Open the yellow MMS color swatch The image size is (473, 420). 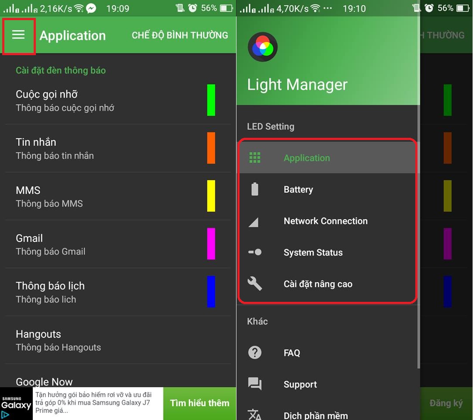click(211, 196)
